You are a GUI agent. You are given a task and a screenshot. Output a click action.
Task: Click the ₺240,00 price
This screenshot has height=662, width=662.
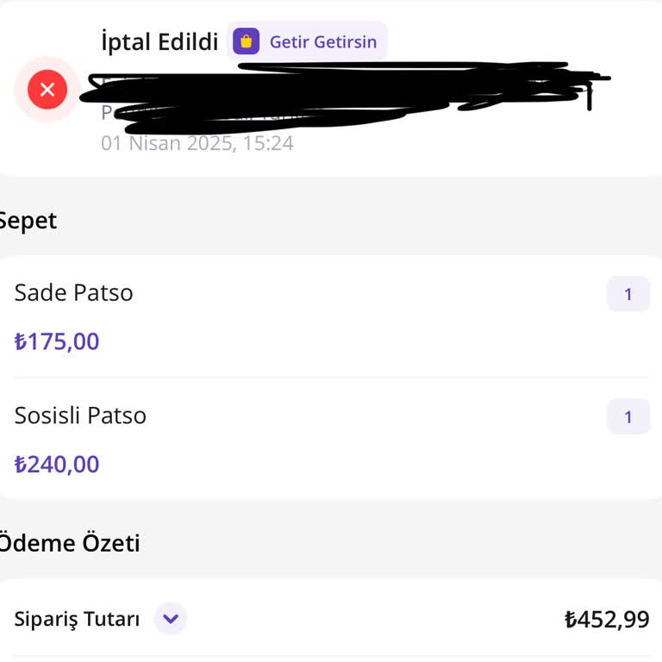coord(57,465)
